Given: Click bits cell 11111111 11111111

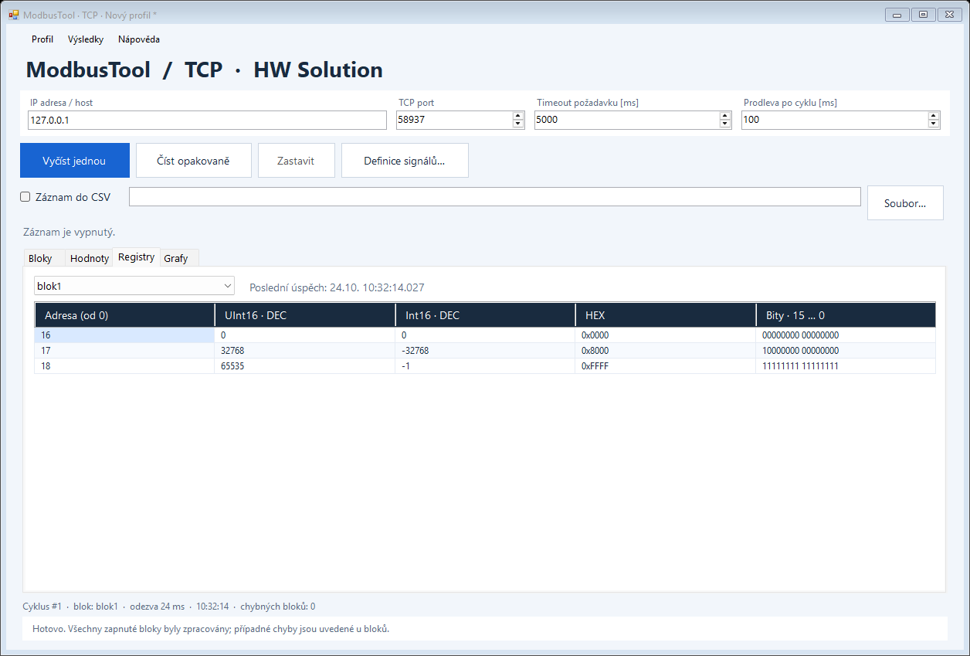Looking at the screenshot, I should [x=846, y=366].
